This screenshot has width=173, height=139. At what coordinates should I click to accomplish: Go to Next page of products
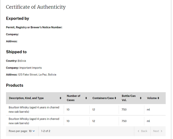click(x=158, y=131)
